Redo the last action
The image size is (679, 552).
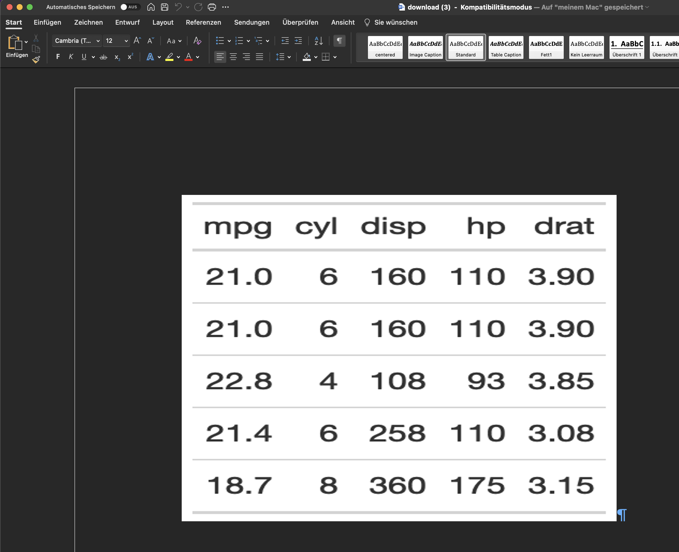click(x=198, y=7)
